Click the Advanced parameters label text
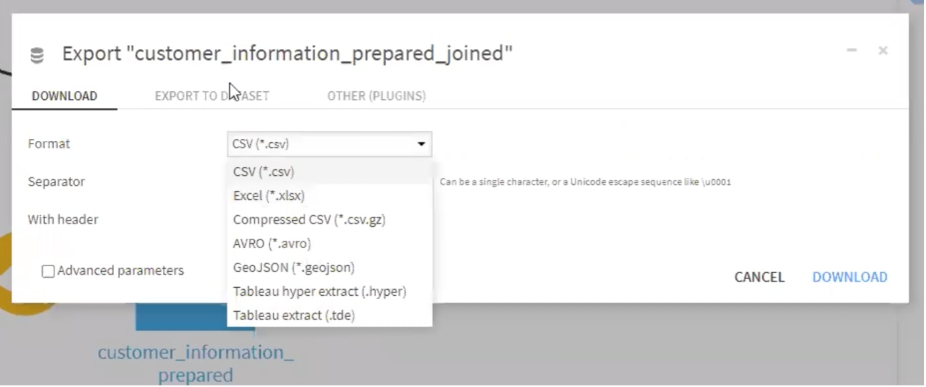 point(120,271)
